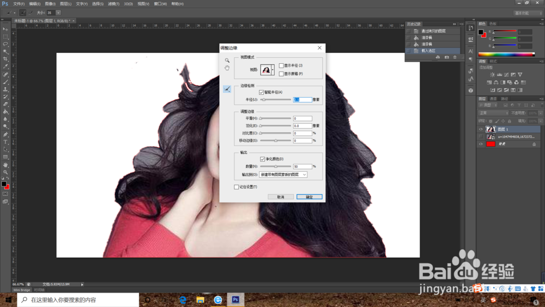Add Brightness/Contrast adjustment icon

[x=493, y=75]
